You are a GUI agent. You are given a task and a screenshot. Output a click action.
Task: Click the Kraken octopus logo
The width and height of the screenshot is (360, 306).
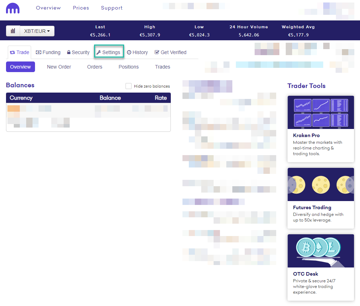click(13, 8)
